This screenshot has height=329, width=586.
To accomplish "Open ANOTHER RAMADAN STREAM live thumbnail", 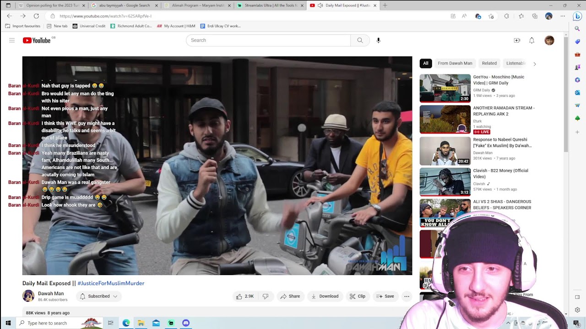I will 445,120.
